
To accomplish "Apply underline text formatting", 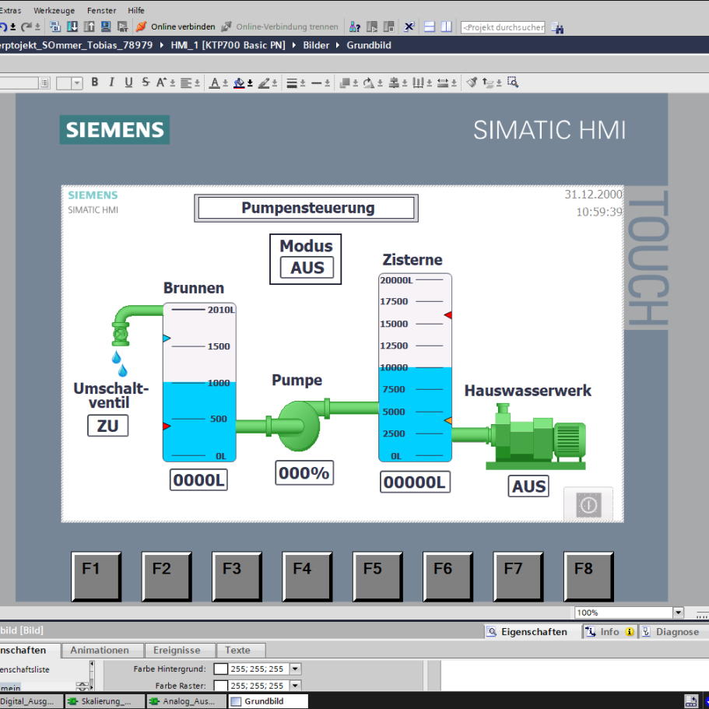I will click(x=128, y=82).
